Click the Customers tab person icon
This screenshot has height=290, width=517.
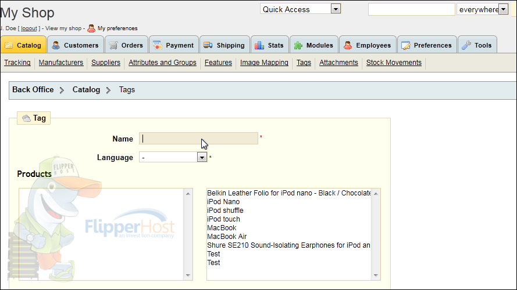coord(56,45)
